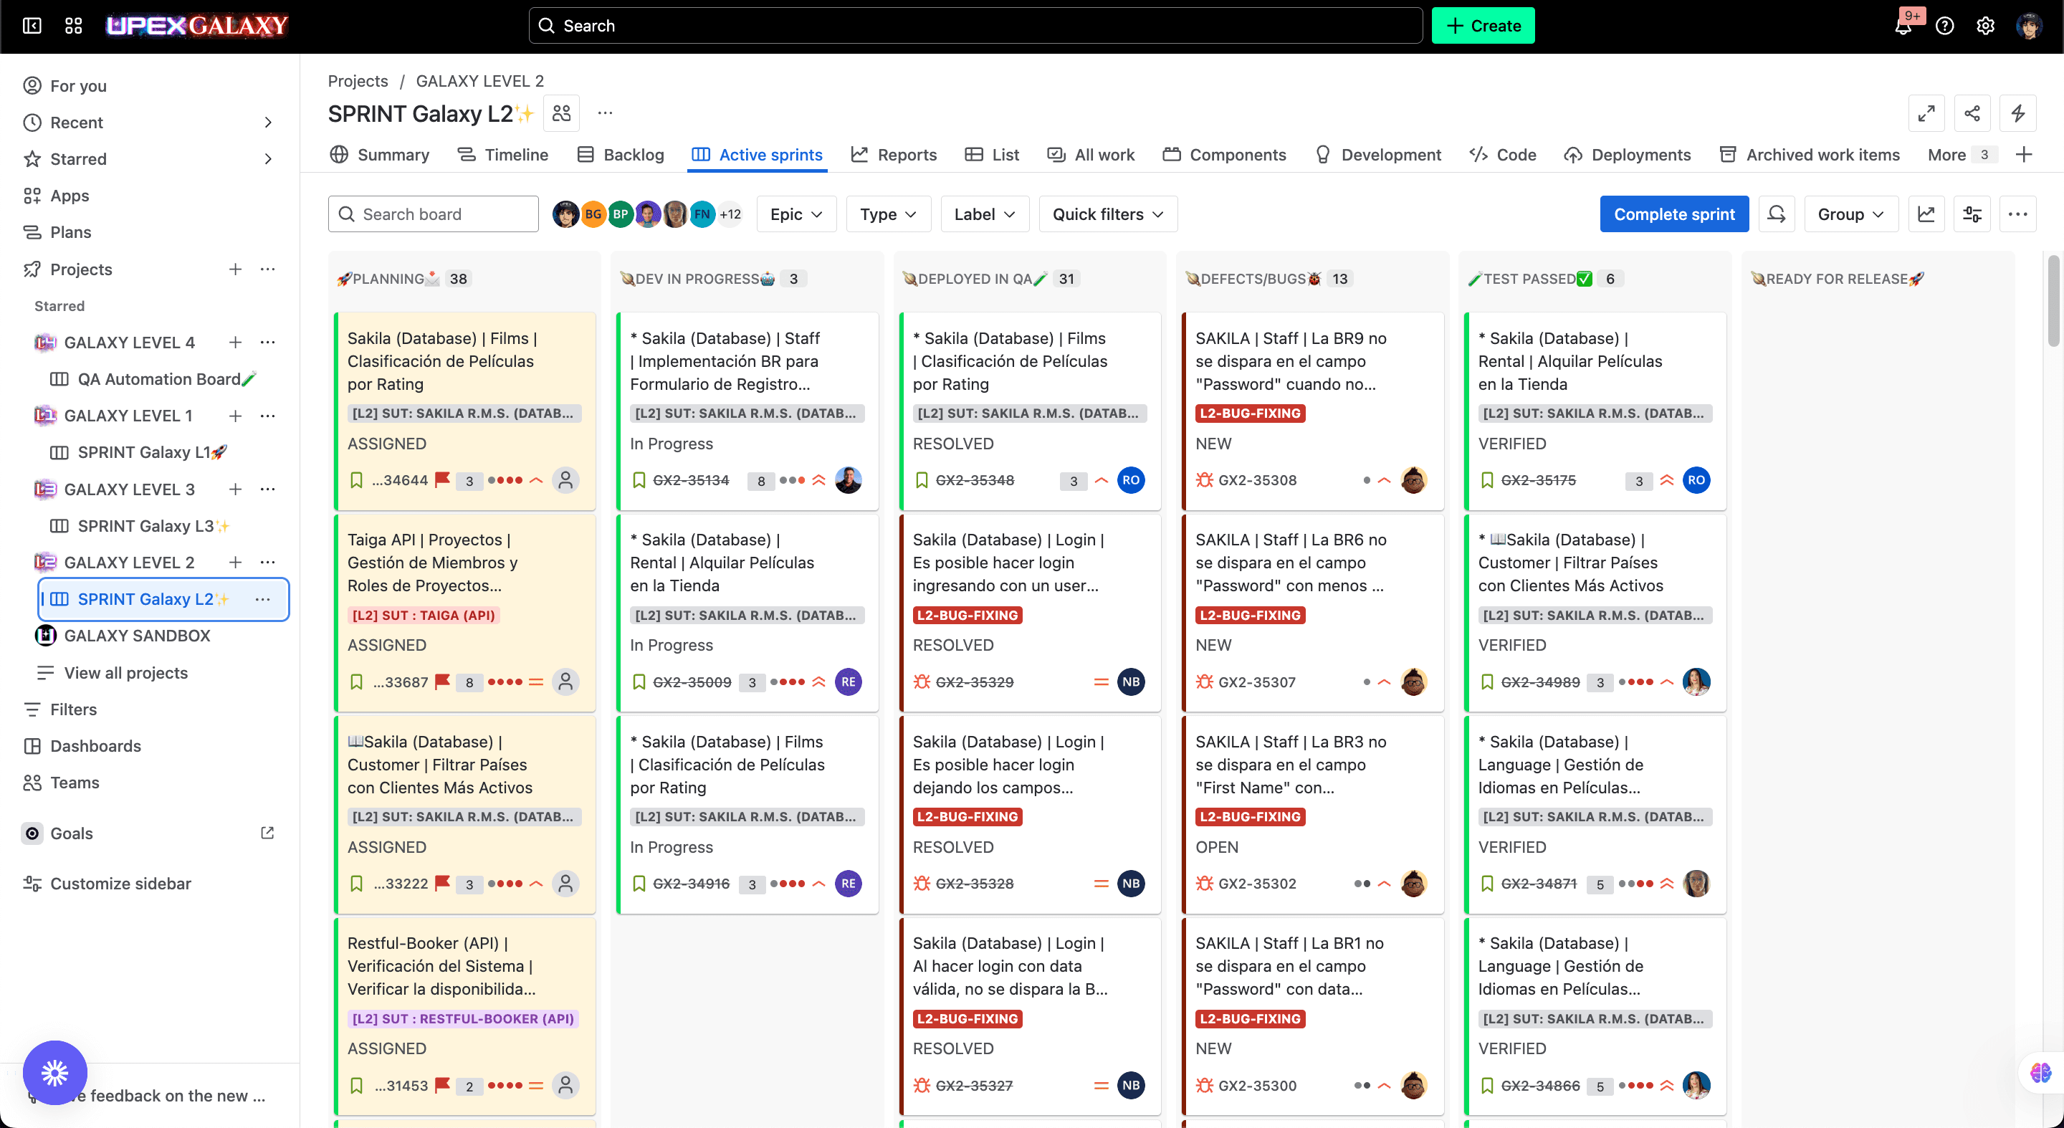This screenshot has height=1128, width=2064.
Task: Toggle the BG assignee avatar filter
Action: (593, 214)
